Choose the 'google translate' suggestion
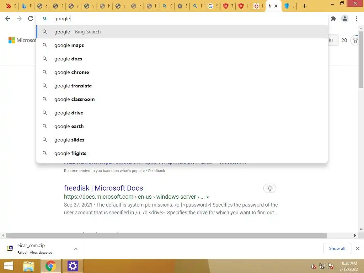 point(182,86)
